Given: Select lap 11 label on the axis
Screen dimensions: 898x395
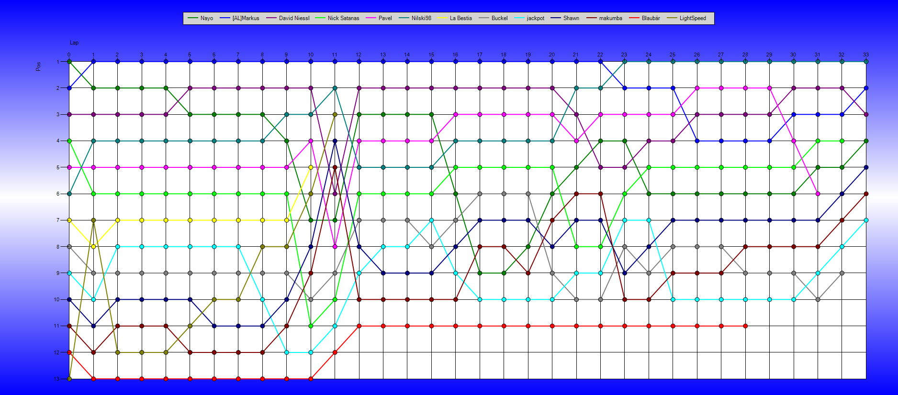Looking at the screenshot, I should point(335,55).
